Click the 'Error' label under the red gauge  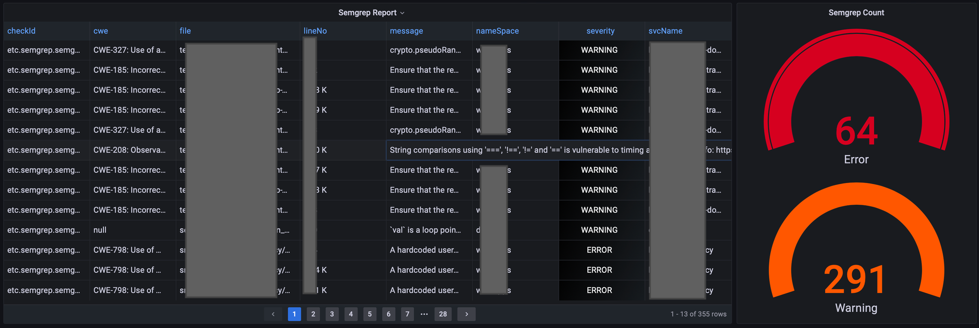pos(856,160)
